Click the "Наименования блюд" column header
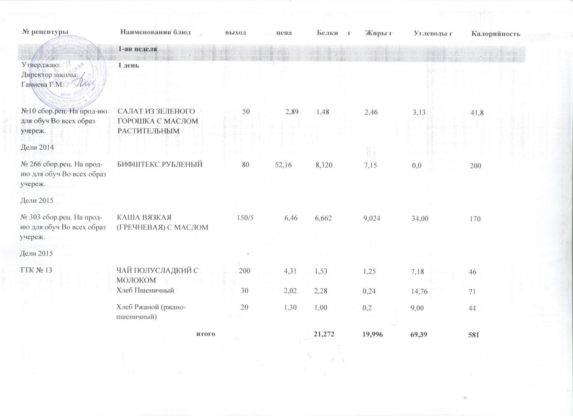Viewport: 573px width, 416px height. coord(155,32)
